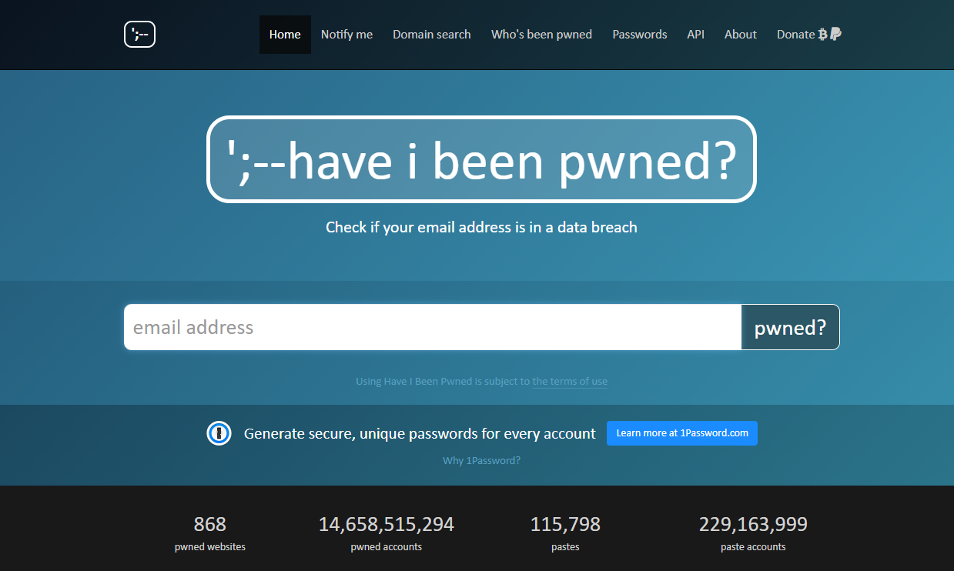Open the About menu item
Image resolution: width=954 pixels, height=571 pixels.
(x=741, y=35)
